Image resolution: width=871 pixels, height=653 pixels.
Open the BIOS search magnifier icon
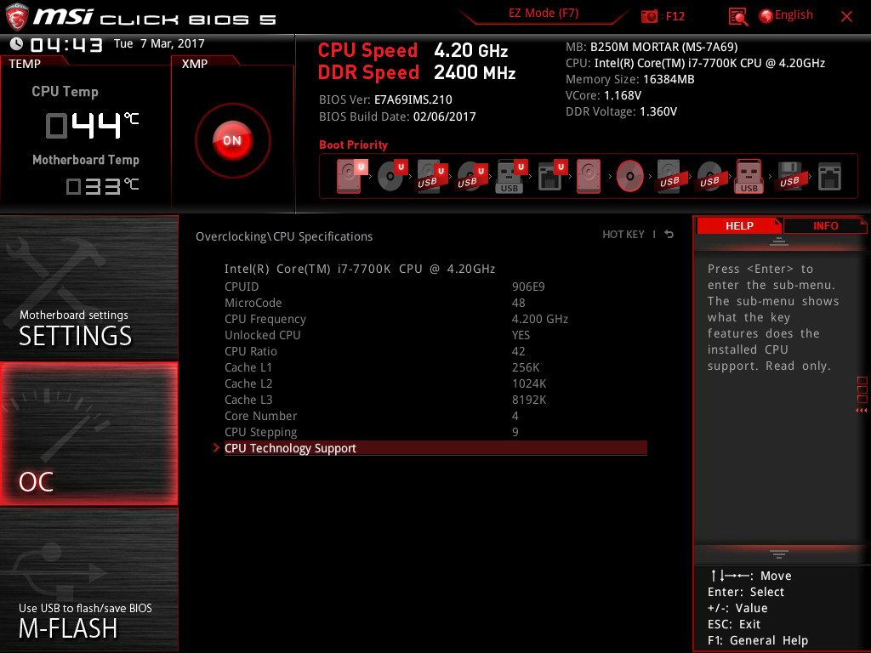click(738, 16)
